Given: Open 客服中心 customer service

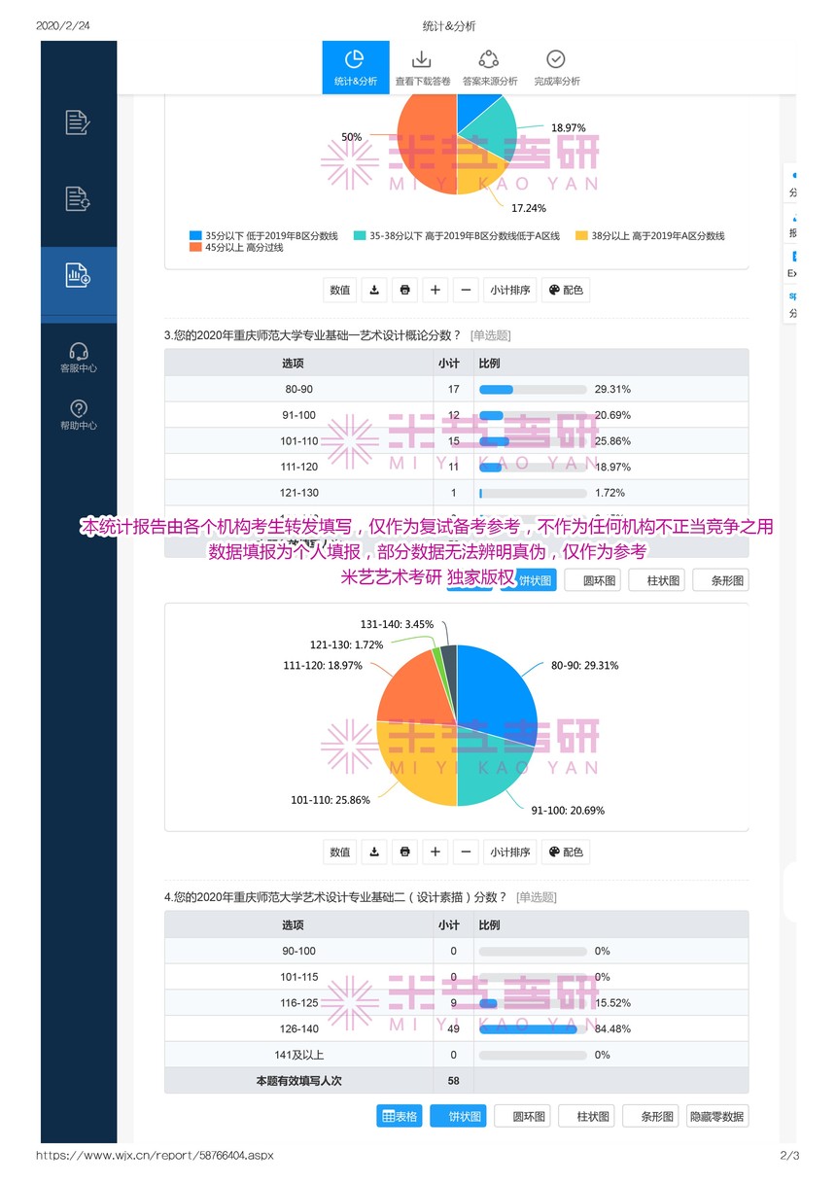Looking at the screenshot, I should pos(79,358).
